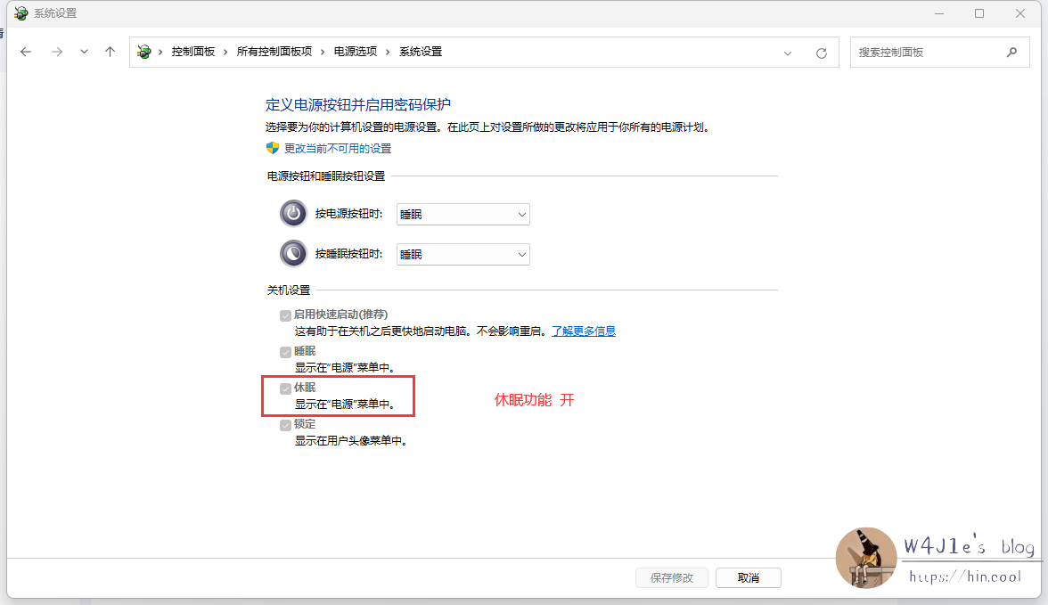Click the 保存修改 button
This screenshot has width=1048, height=605.
671,577
